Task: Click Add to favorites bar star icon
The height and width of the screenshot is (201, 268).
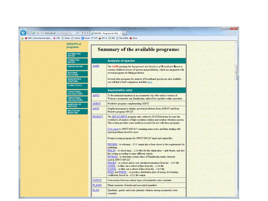Action: pos(22,38)
